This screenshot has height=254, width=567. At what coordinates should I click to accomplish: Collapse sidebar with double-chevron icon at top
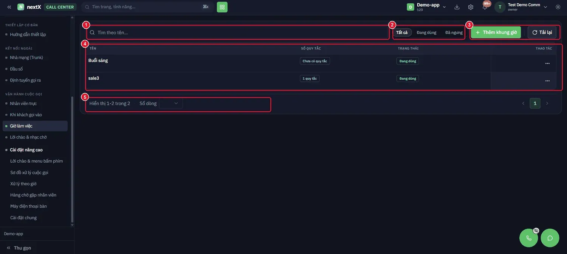[x=9, y=7]
